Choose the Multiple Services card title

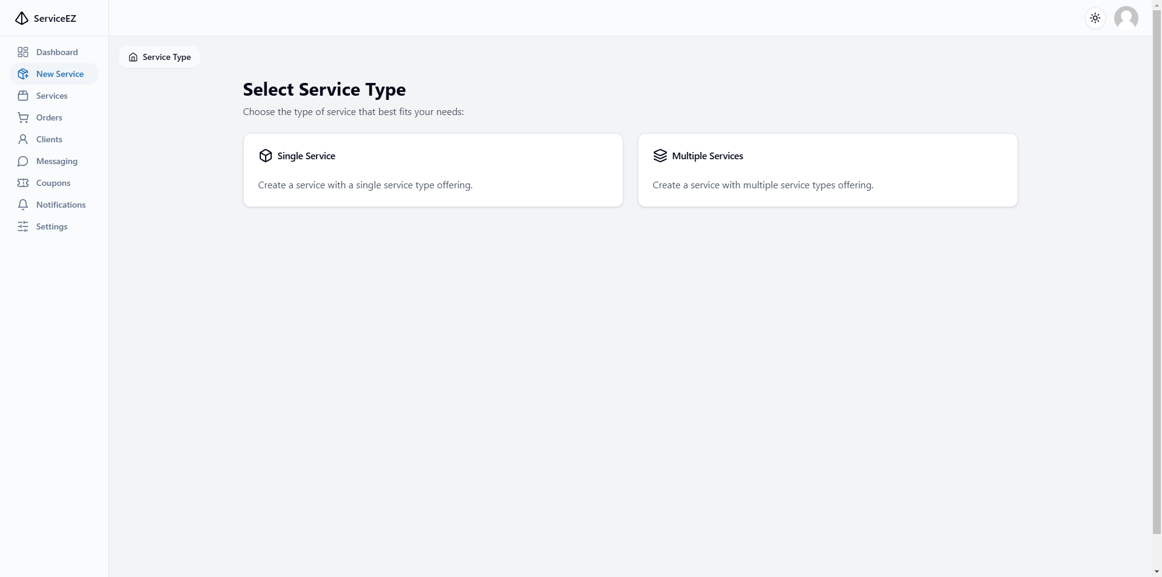(707, 156)
